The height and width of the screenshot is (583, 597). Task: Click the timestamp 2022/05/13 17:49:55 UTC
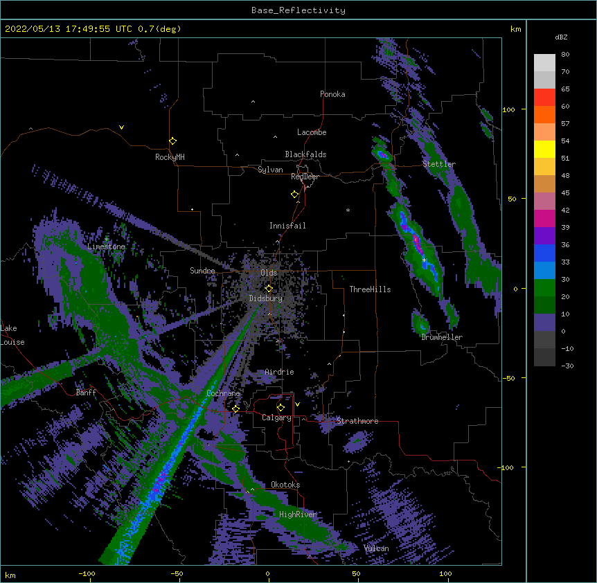point(68,29)
